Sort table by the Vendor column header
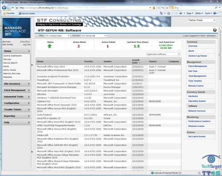 107,61
